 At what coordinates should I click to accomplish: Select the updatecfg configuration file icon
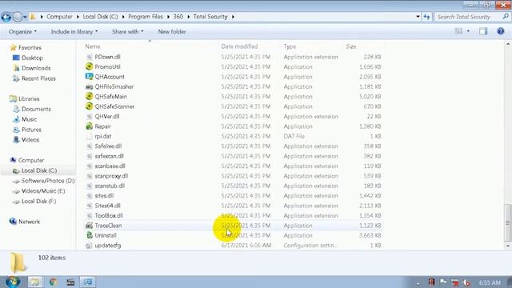89,246
